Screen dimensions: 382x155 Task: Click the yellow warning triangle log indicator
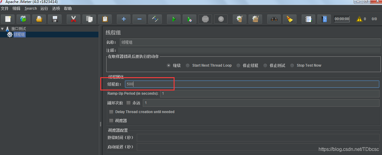(x=359, y=19)
